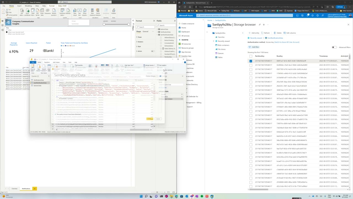Click Search box in Fields pane
Viewport: 353px width, 199px height.
(166, 25)
